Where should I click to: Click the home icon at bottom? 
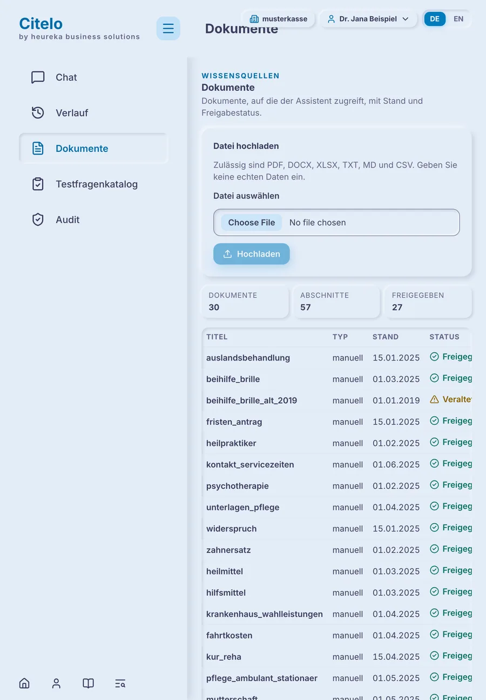tap(24, 683)
